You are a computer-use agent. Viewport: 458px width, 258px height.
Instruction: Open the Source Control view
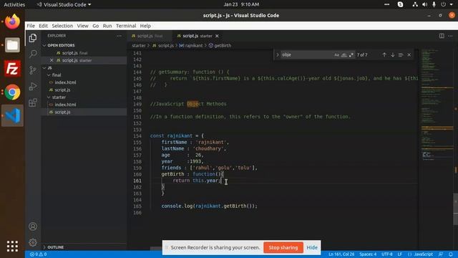(x=33, y=70)
